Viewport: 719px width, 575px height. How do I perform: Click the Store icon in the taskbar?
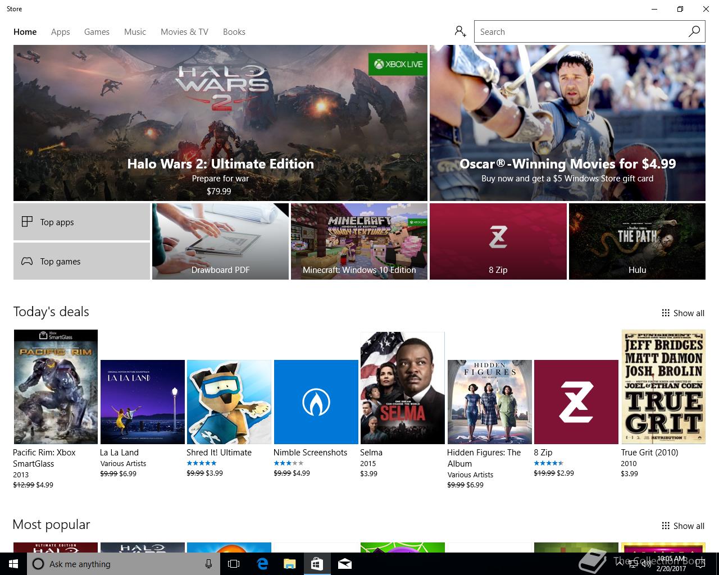(317, 564)
